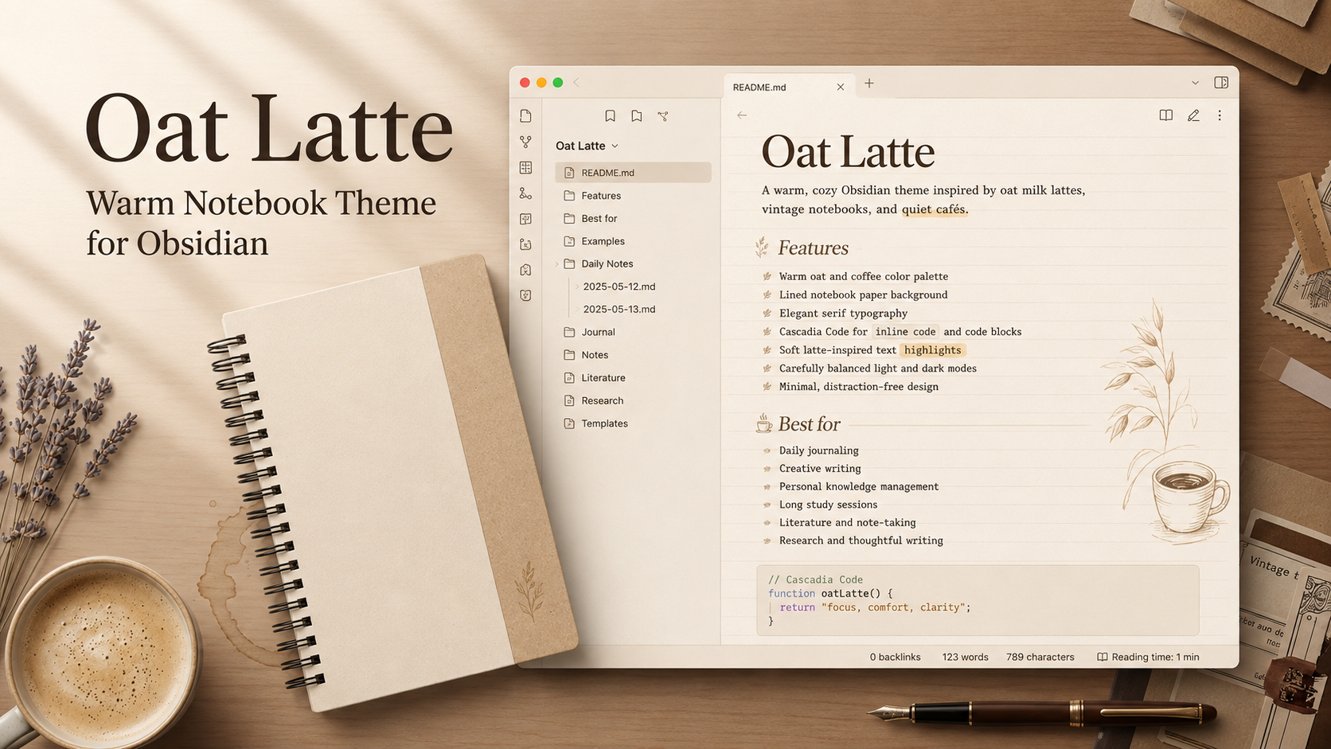This screenshot has height=749, width=1331.
Task: Click the branching nodes icon in the left ribbon
Action: pos(525,193)
